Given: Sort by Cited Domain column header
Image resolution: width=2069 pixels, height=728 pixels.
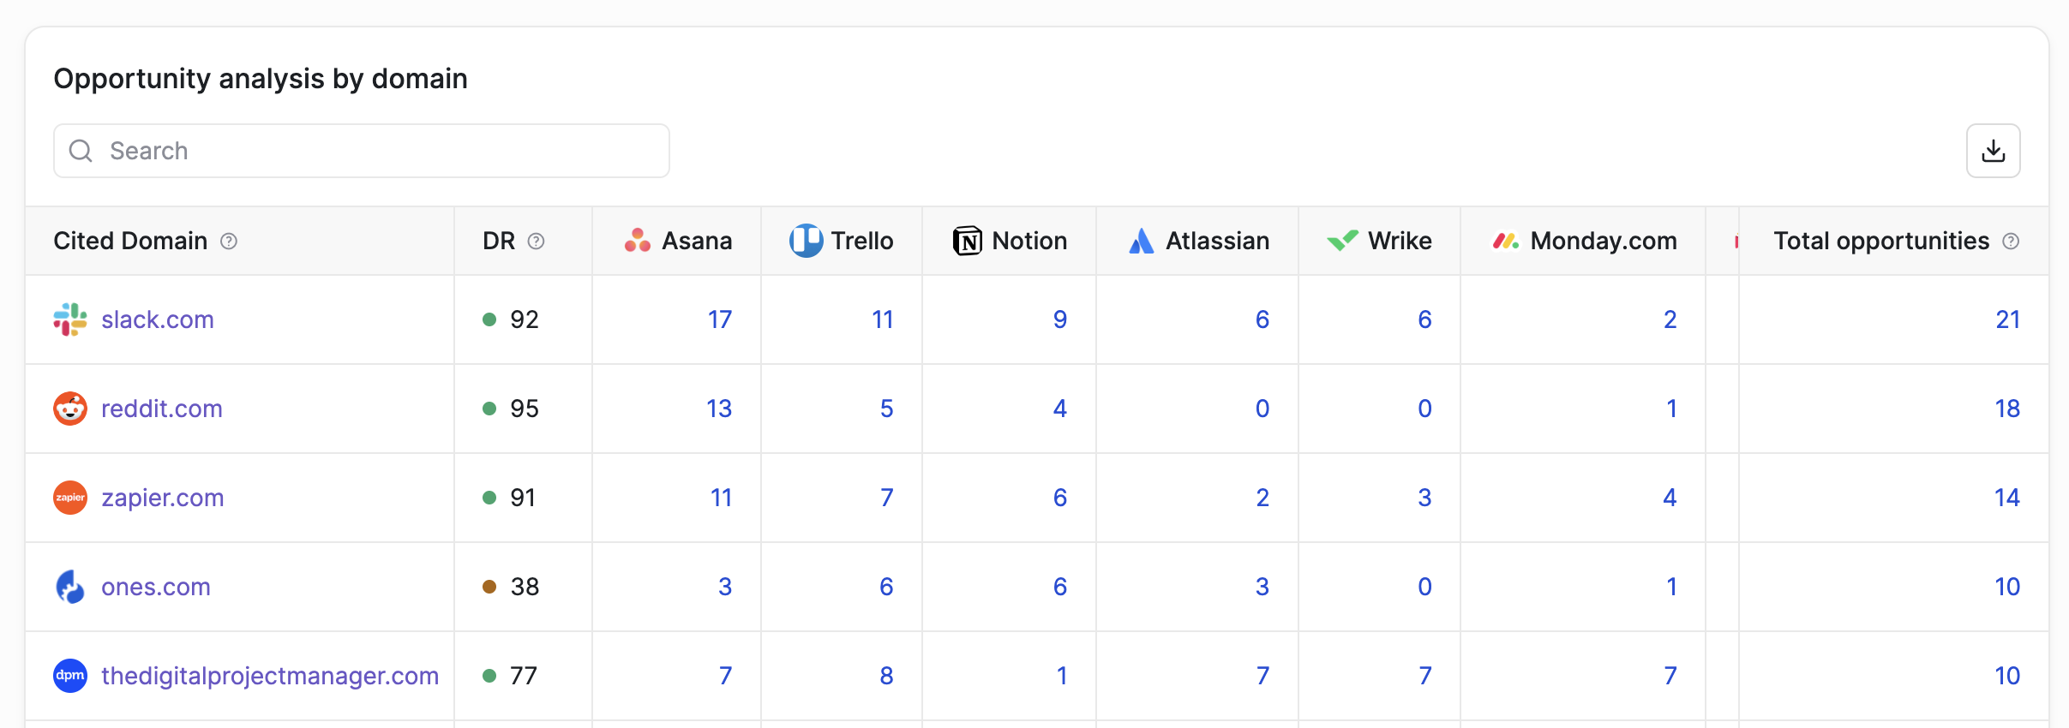Looking at the screenshot, I should click(130, 241).
